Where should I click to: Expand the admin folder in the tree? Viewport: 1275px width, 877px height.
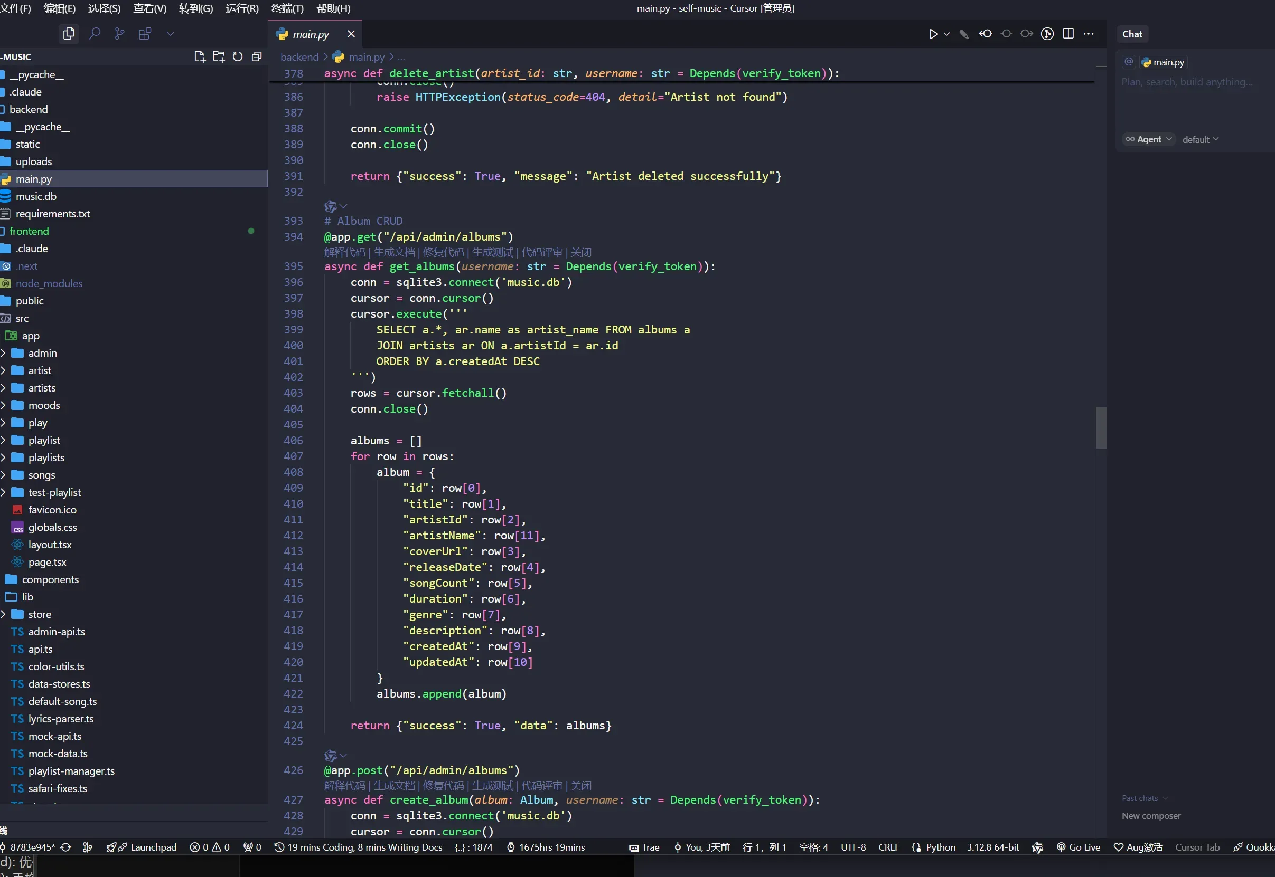(x=42, y=354)
